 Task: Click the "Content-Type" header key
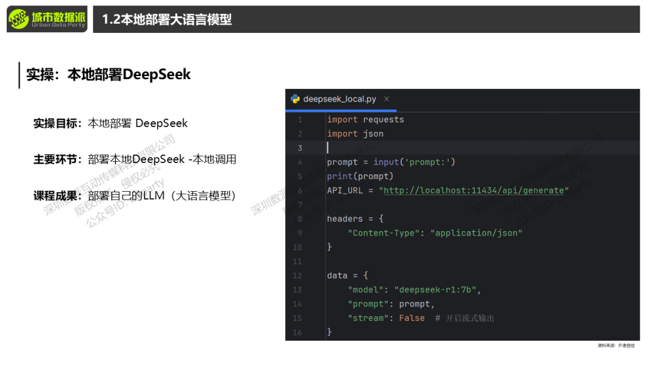pos(384,233)
